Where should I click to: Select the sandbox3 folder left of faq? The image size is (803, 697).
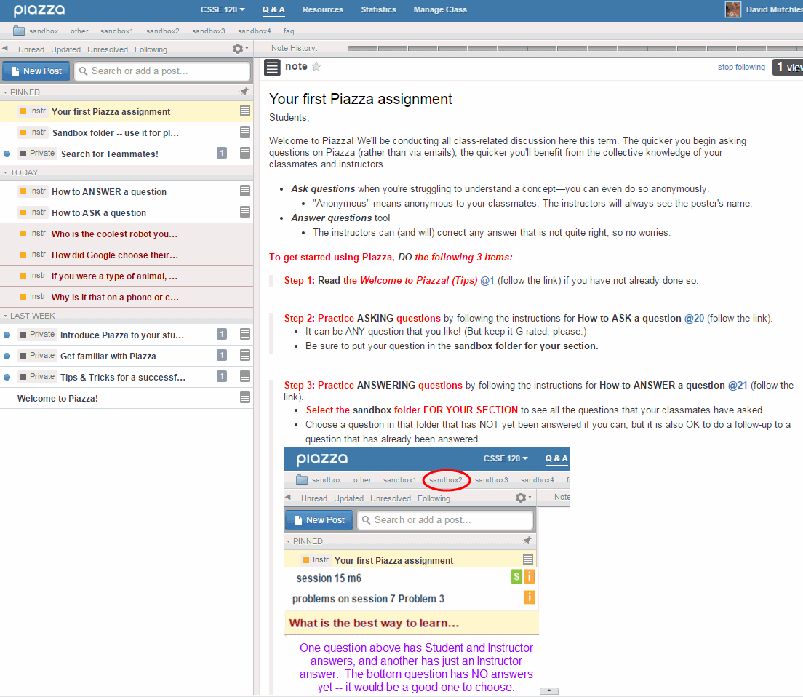click(x=209, y=31)
